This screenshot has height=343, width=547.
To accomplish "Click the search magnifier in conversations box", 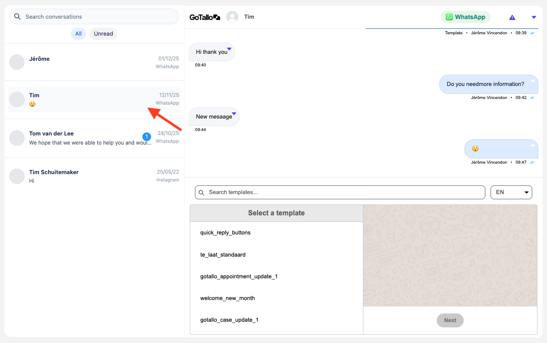I will point(17,16).
